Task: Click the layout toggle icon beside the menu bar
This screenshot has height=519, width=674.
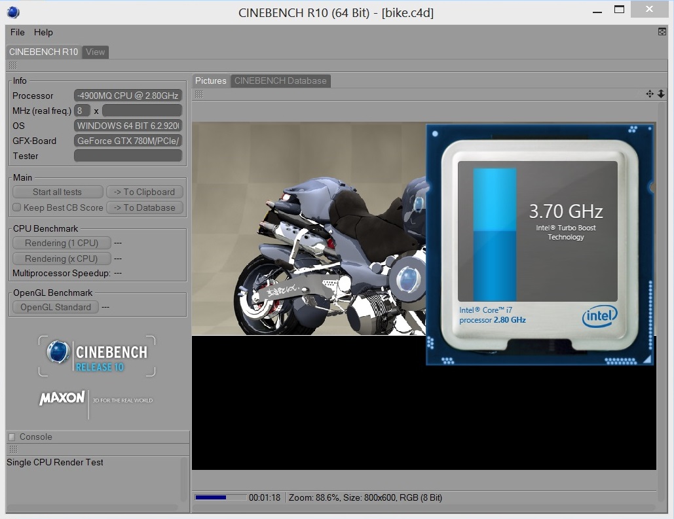Action: click(x=662, y=32)
